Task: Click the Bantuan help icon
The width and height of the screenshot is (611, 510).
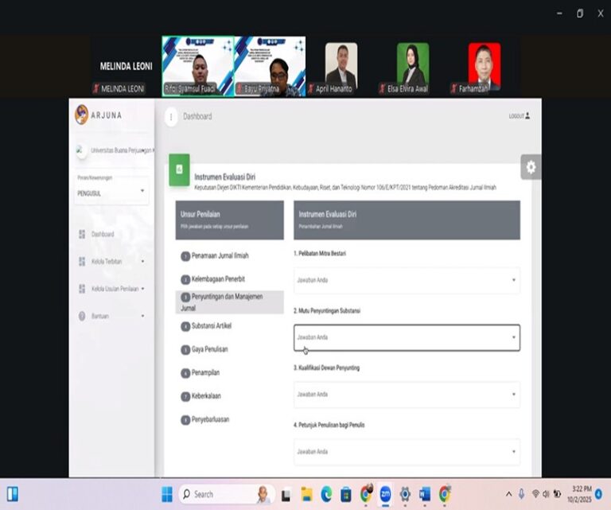Action: (82, 316)
